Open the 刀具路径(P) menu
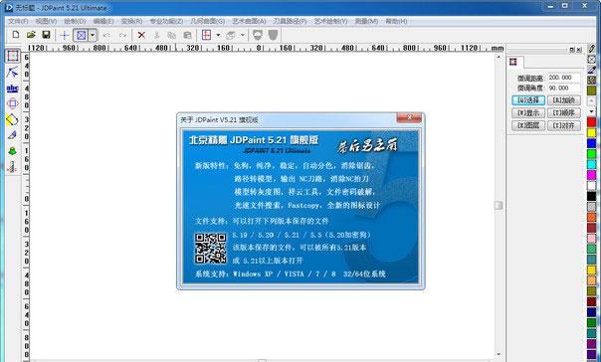 [x=290, y=21]
